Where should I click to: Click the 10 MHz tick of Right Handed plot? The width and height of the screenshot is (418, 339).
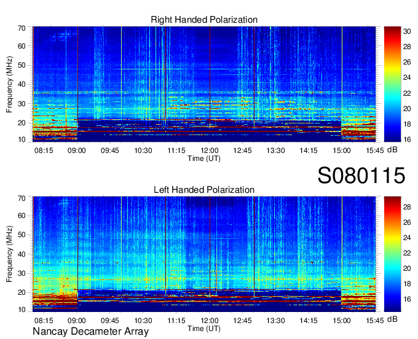22,139
